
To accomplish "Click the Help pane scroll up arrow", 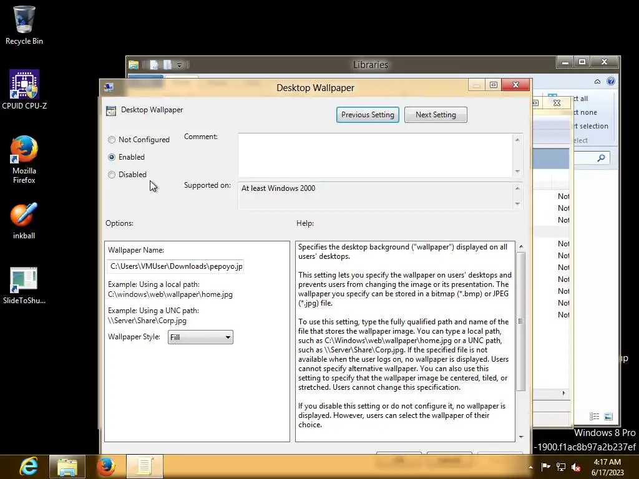I will click(521, 247).
